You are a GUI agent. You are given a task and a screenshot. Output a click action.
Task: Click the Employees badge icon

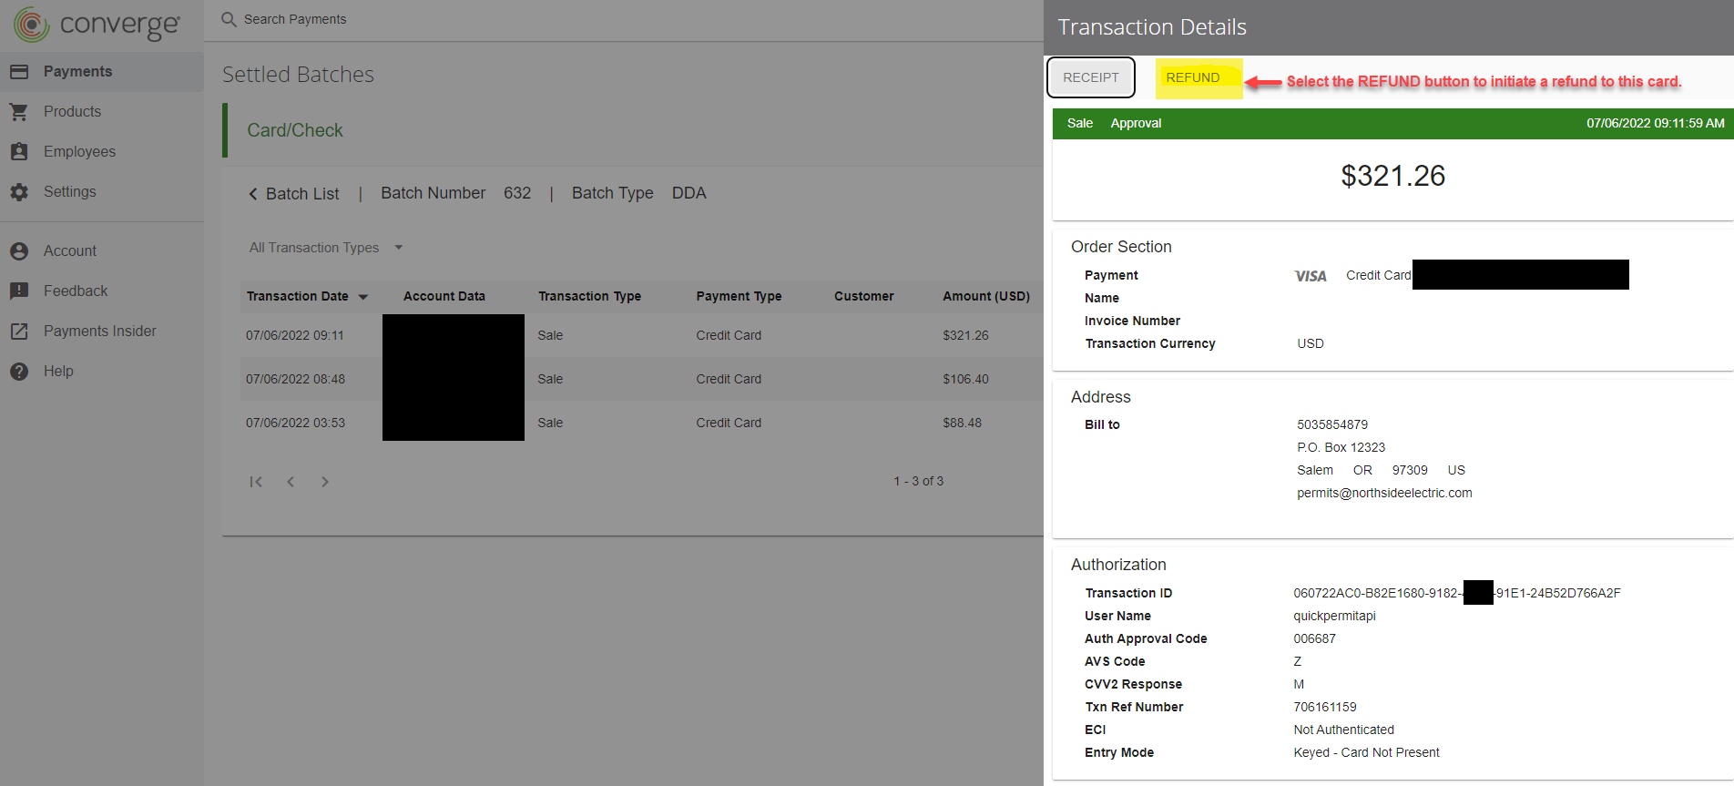point(19,152)
